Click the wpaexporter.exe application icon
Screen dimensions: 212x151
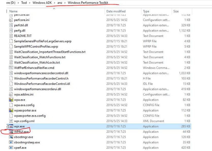pos(11,110)
